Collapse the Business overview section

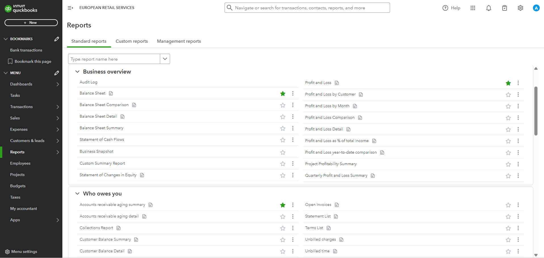[77, 72]
